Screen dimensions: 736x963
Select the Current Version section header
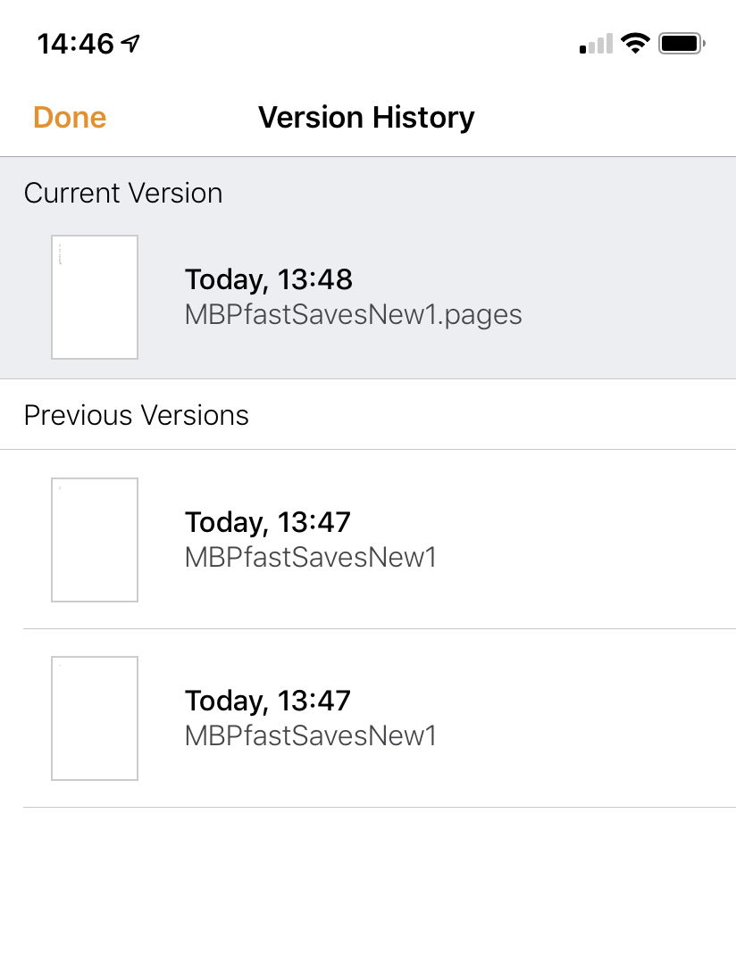pyautogui.click(x=123, y=193)
